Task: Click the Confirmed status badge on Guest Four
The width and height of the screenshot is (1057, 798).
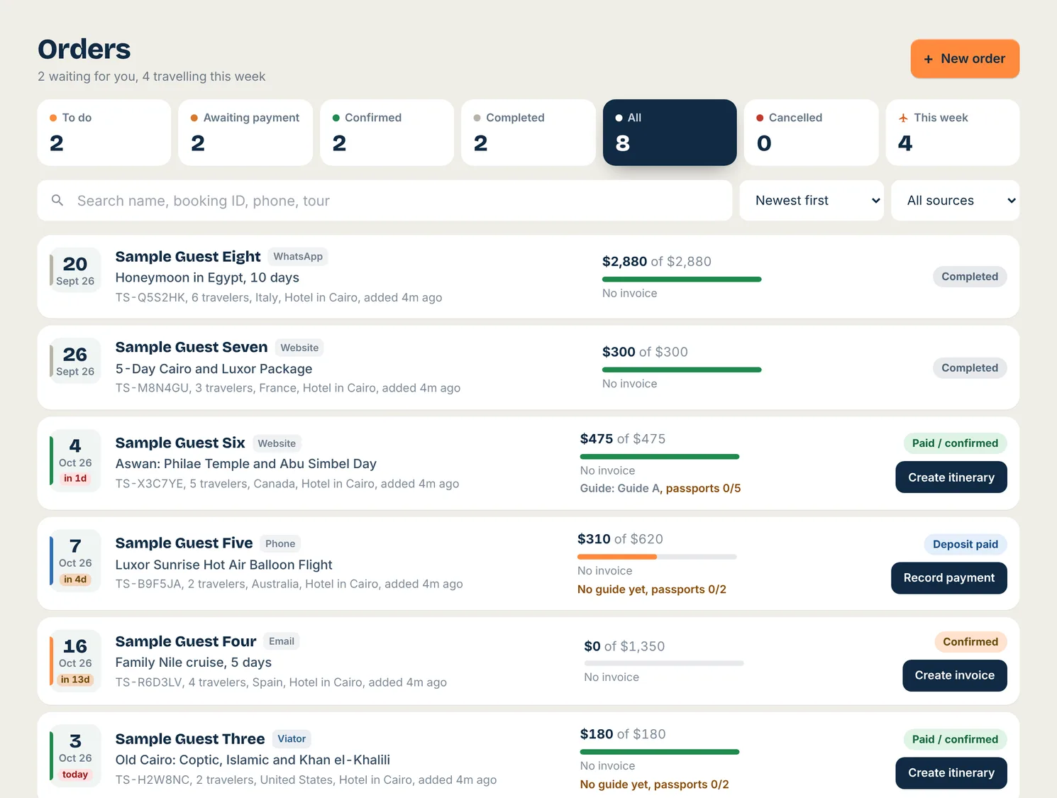Action: coord(970,642)
